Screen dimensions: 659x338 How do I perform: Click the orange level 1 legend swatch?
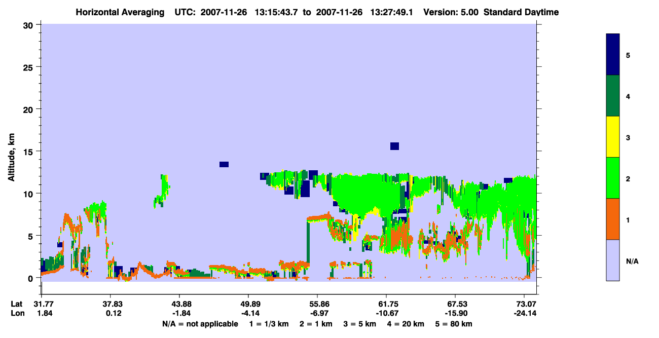(613, 219)
